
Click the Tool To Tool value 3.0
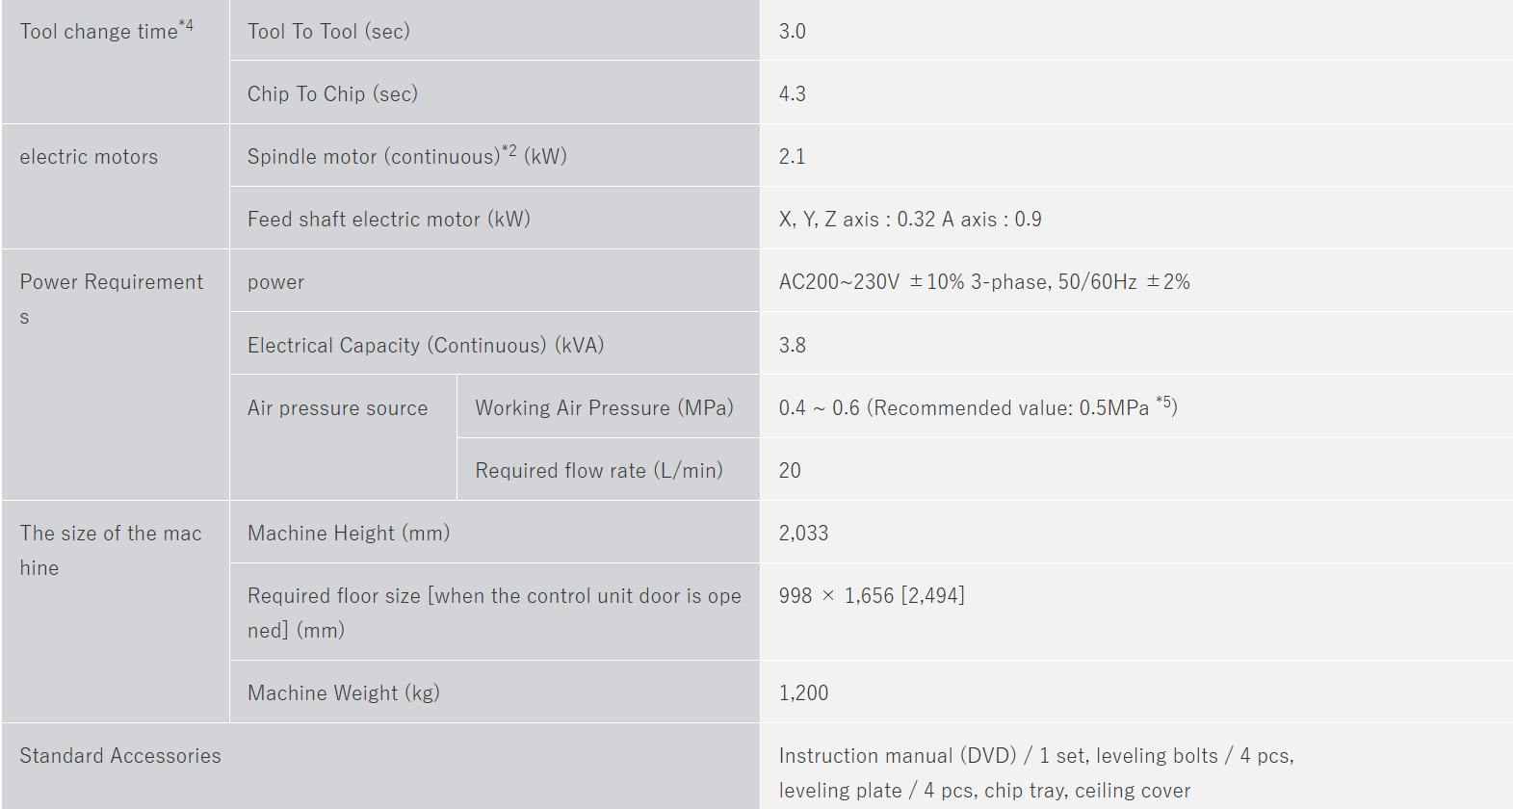coord(792,32)
